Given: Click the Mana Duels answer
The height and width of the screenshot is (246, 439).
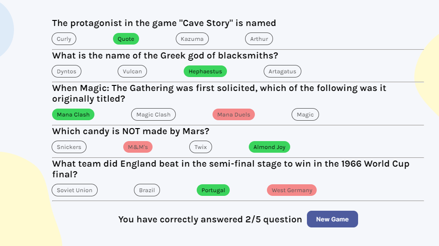Looking at the screenshot, I should coord(233,115).
